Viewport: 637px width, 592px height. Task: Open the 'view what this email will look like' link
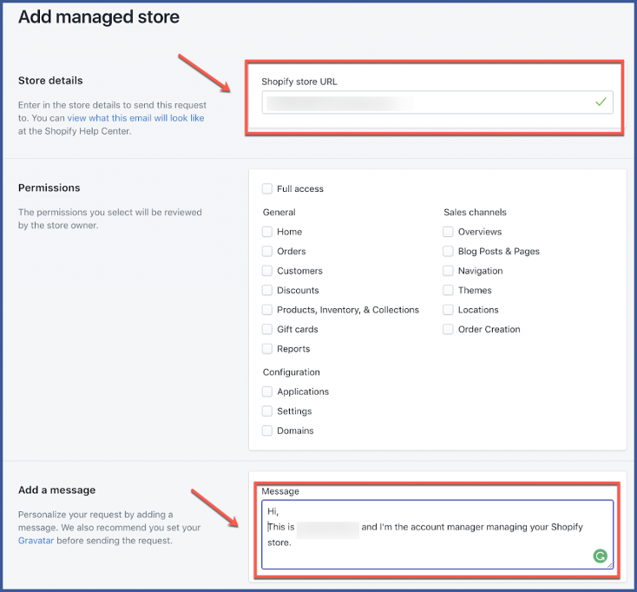pyautogui.click(x=135, y=118)
